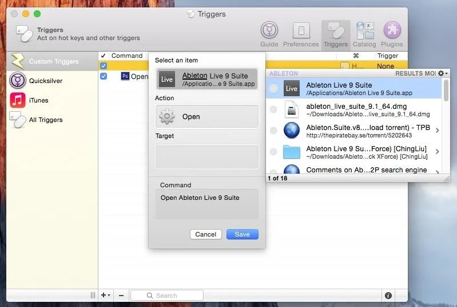Select ableton_live_suite_9.1_64.dmg result
457x307 pixels.
coord(354,110)
